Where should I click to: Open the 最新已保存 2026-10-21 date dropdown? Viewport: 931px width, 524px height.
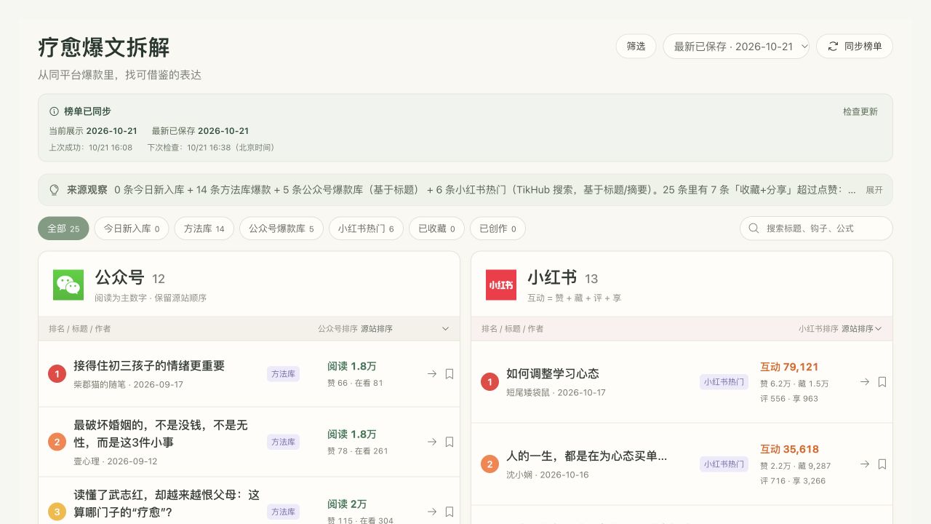[x=736, y=46]
